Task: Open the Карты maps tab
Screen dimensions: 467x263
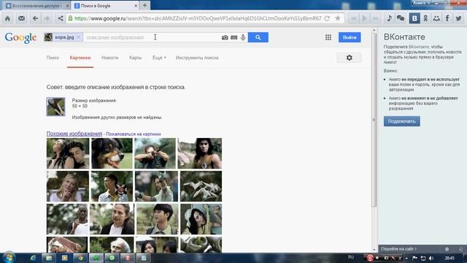Action: (x=135, y=58)
